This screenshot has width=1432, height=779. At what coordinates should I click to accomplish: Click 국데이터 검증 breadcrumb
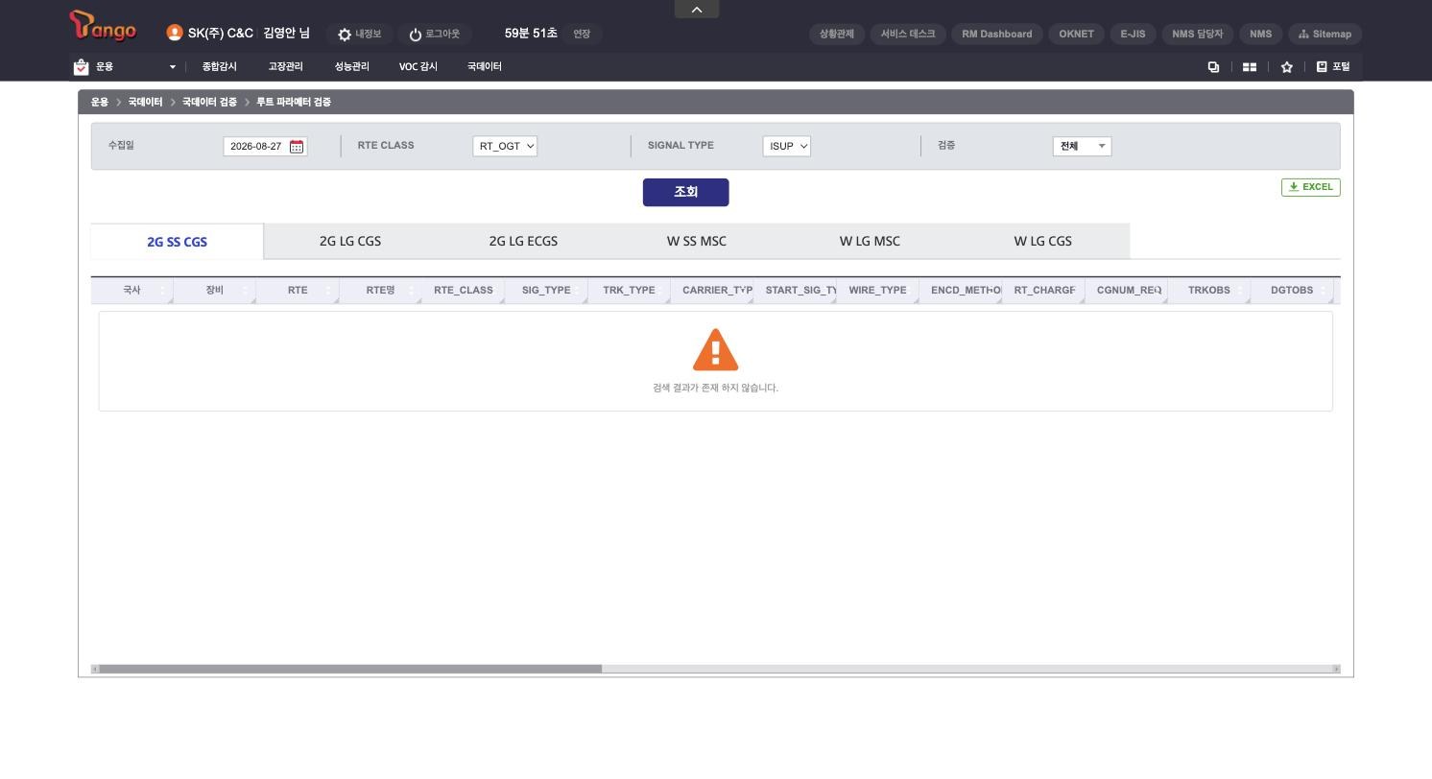(x=209, y=102)
